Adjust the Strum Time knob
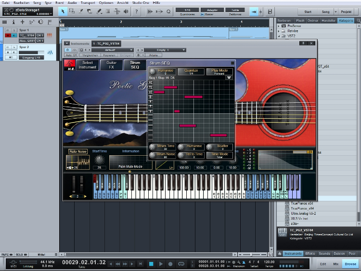 pos(153,147)
